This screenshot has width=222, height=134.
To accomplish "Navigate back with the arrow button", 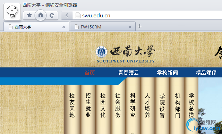I will pyautogui.click(x=67, y=15).
